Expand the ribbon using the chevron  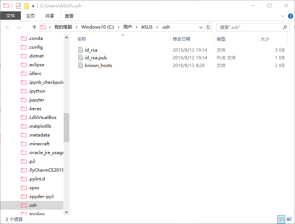(282, 16)
